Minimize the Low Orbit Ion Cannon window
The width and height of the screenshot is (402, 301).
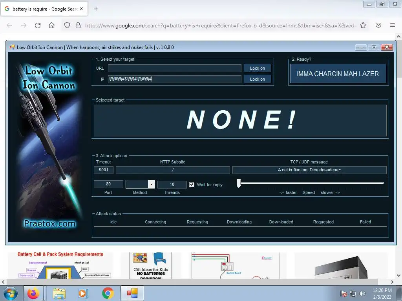tap(361, 47)
